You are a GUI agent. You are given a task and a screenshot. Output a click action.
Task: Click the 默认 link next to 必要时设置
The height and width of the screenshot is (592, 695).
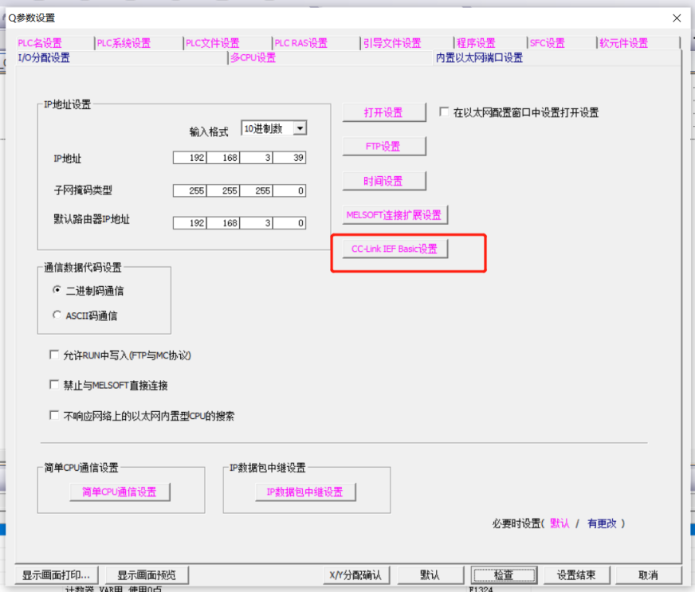[x=558, y=524]
